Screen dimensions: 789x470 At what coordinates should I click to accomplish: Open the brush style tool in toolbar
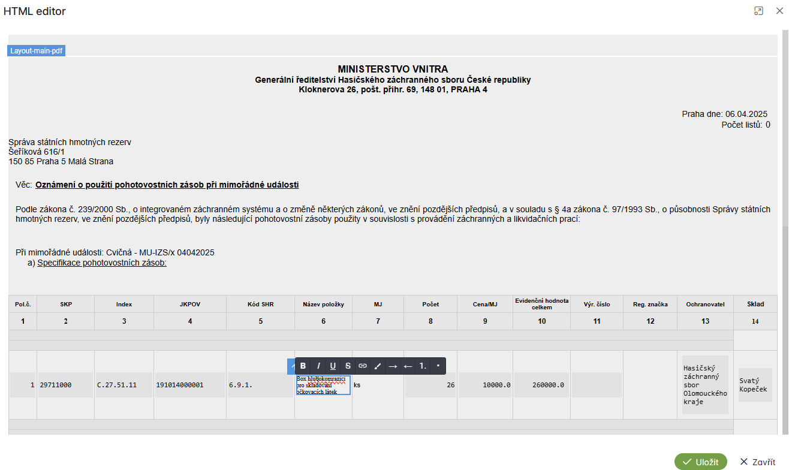(x=378, y=366)
